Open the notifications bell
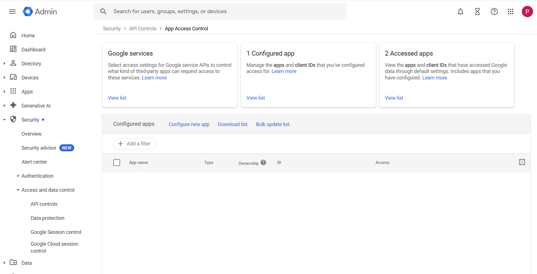537x274 pixels. [461, 12]
